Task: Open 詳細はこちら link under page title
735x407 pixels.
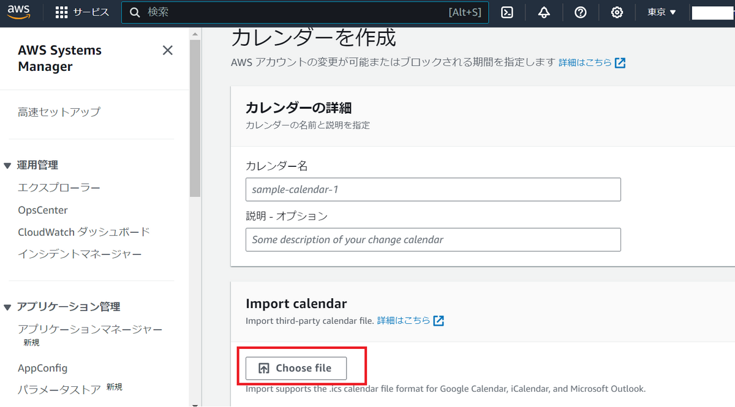Action: (x=592, y=62)
